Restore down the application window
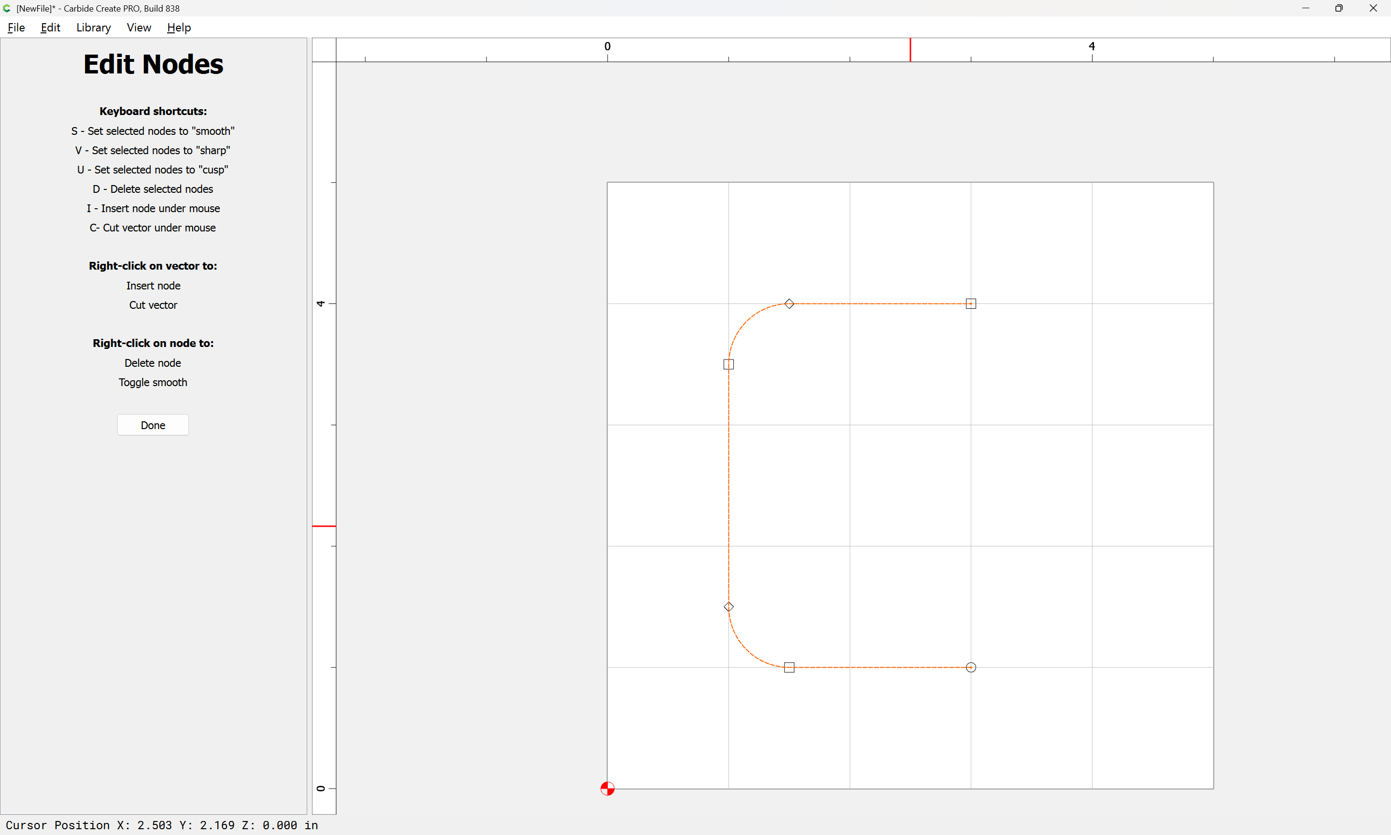Viewport: 1391px width, 835px height. pyautogui.click(x=1339, y=8)
